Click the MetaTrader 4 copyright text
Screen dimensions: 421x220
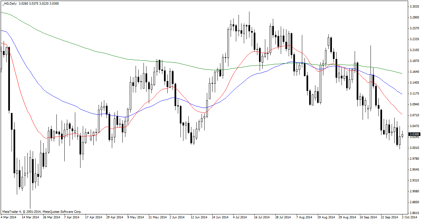point(42,211)
